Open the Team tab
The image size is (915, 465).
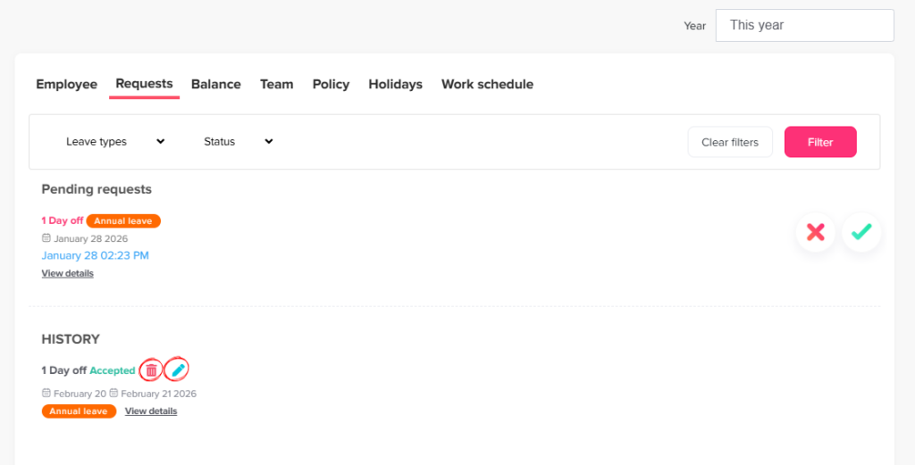pos(276,84)
